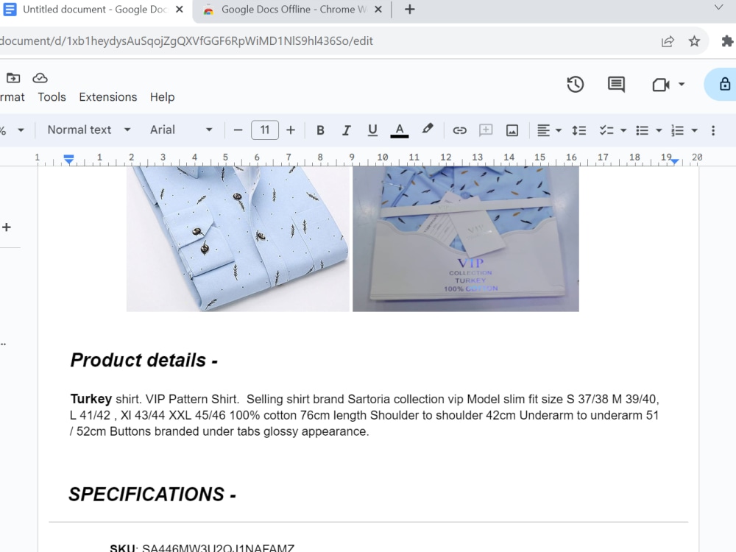Expand the checklist options arrow
Image resolution: width=736 pixels, height=552 pixels.
(623, 130)
